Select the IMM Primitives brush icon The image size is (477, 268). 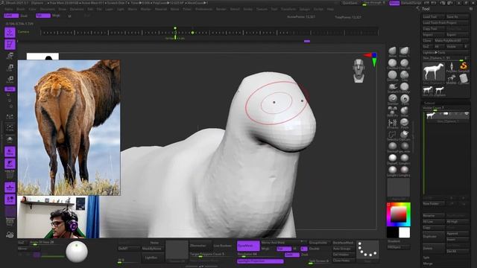pyautogui.click(x=393, y=111)
